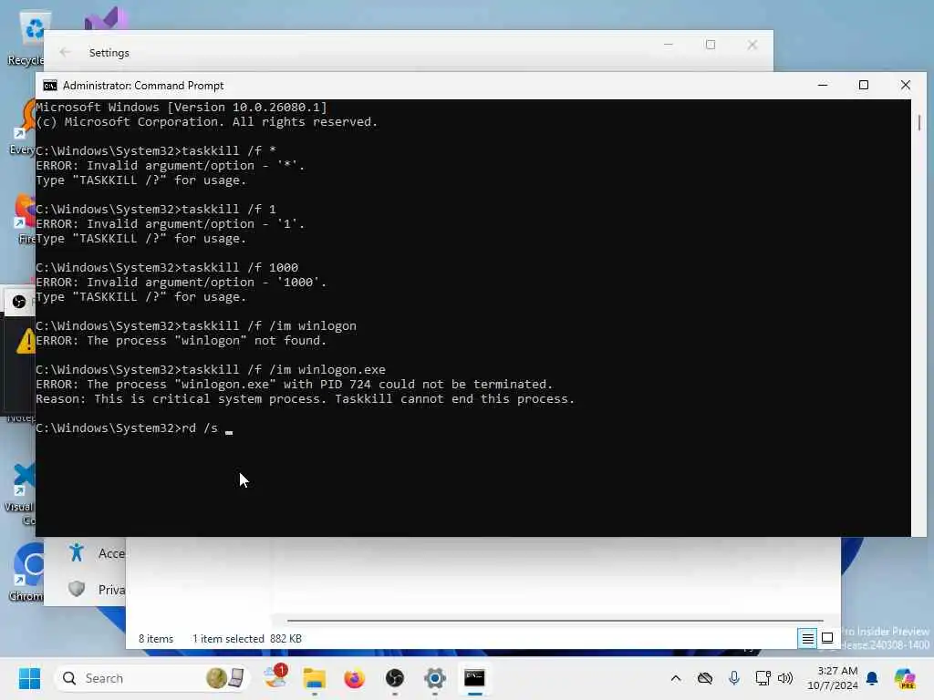Show hidden system tray icons chevron
The width and height of the screenshot is (934, 700).
(676, 678)
